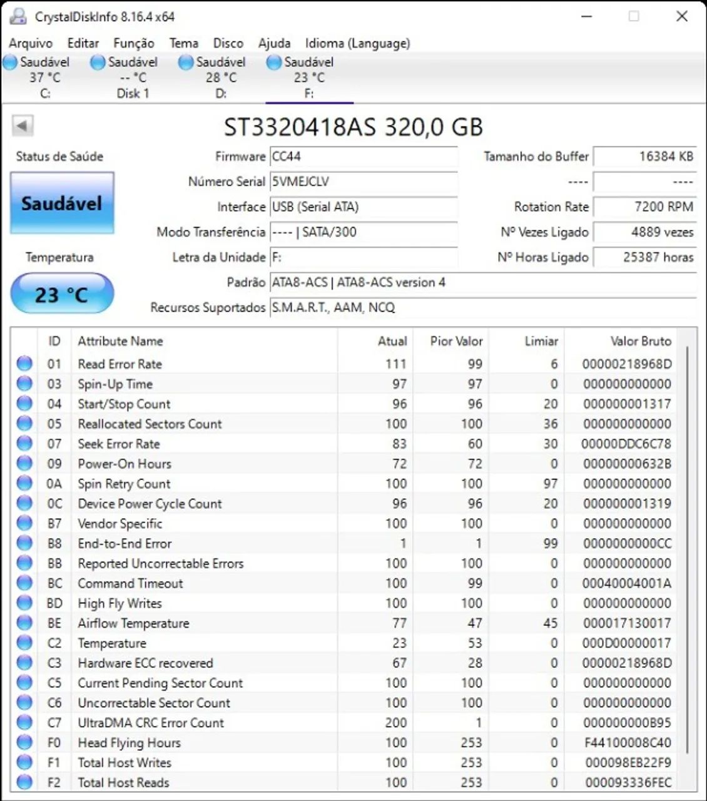Screen dimensions: 707x801
Task: Select the Head Flying Hours row name
Action: pos(129,743)
